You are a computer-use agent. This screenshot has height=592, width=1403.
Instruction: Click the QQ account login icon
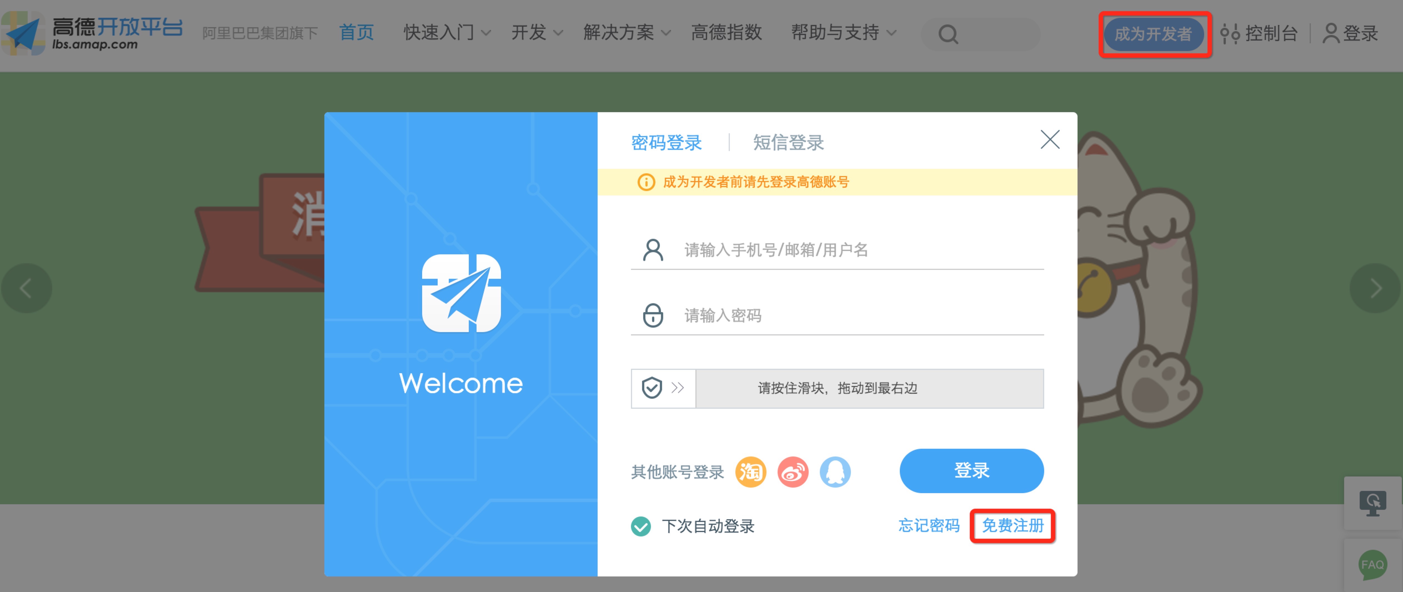point(835,472)
